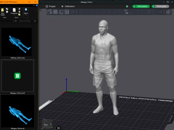Open the Assembly View icon
The image size is (174, 130).
coord(168,12)
